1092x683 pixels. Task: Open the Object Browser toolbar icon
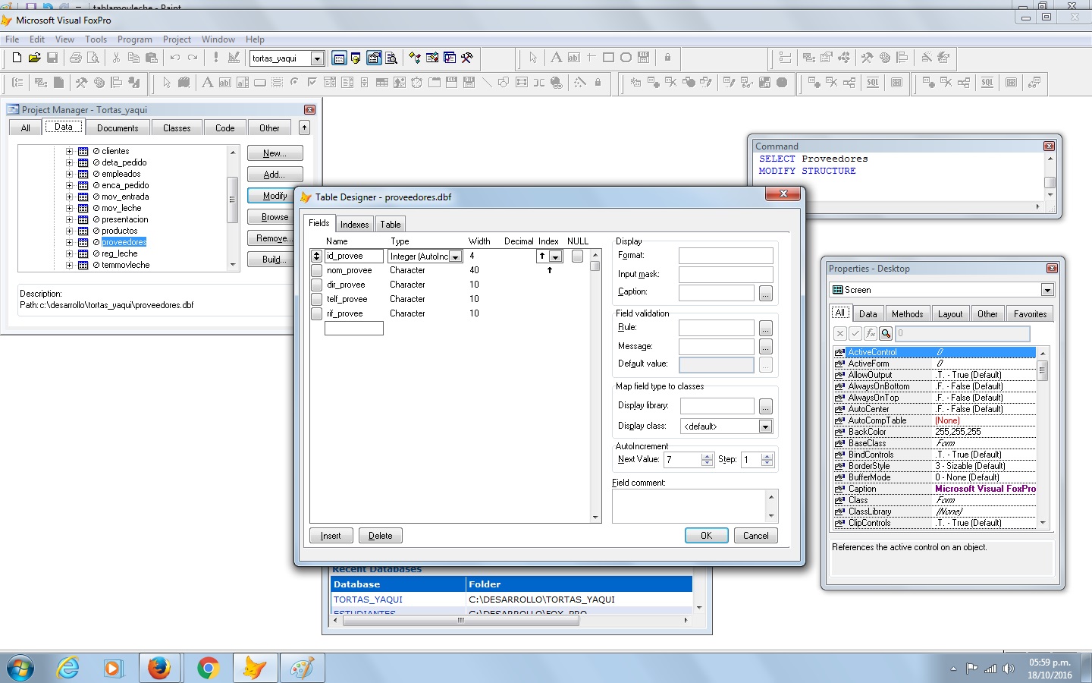(x=432, y=58)
